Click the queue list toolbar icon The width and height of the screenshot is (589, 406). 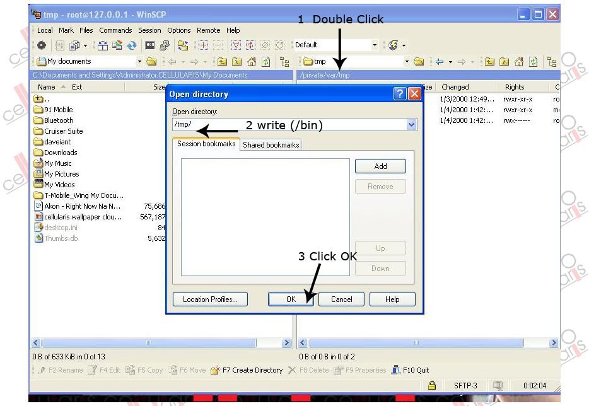tap(60, 45)
